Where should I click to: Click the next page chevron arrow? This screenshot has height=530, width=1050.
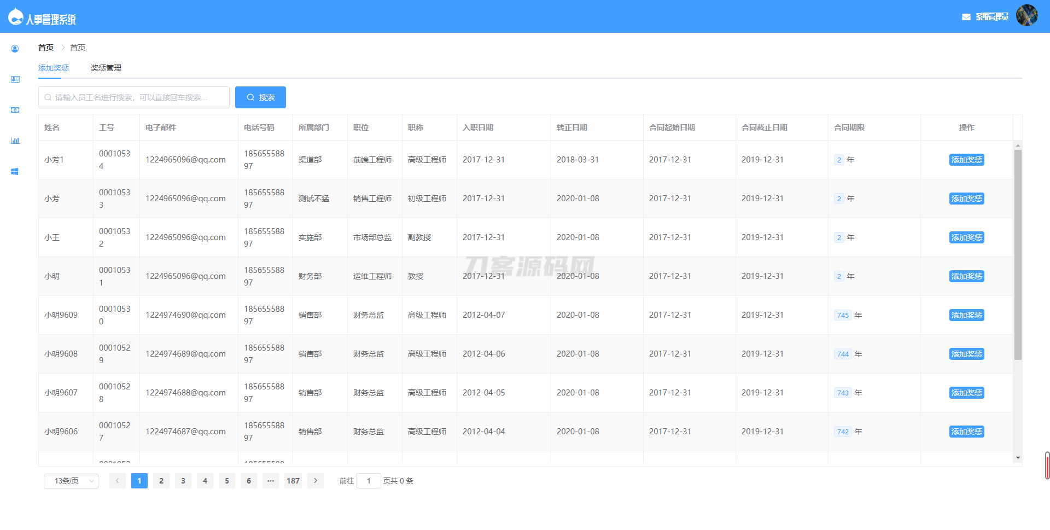(x=316, y=481)
